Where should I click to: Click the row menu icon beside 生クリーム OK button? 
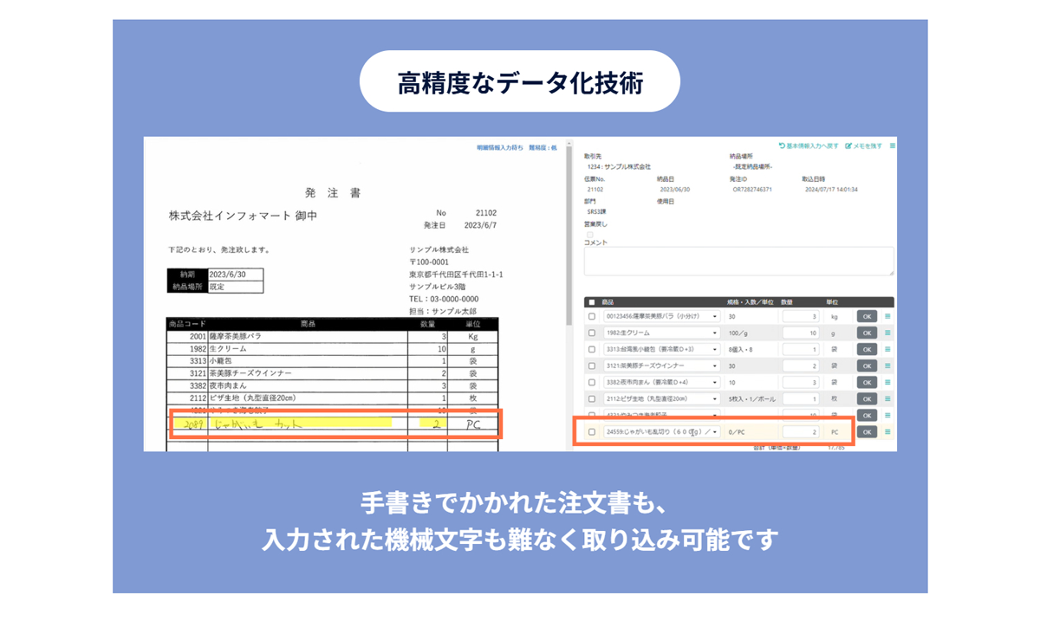[887, 333]
